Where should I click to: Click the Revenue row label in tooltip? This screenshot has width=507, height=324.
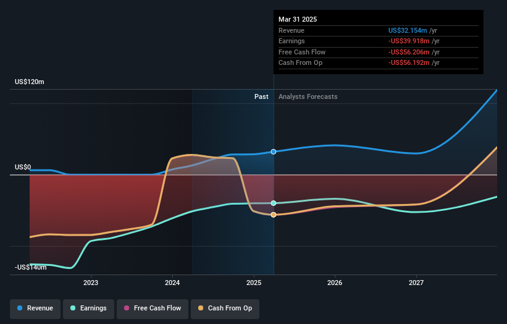[291, 30]
